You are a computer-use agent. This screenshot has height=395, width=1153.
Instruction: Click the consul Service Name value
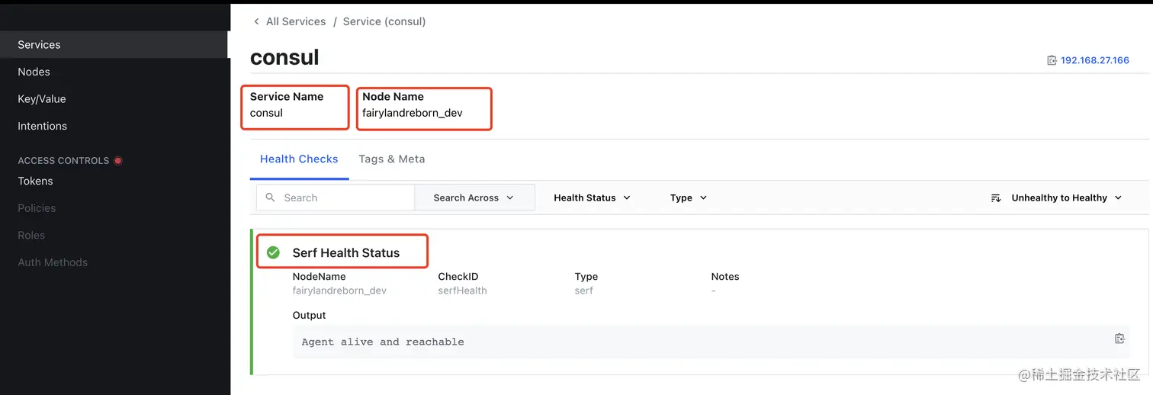(266, 113)
